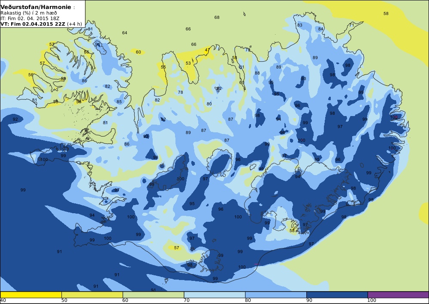Click the 'Veðurstofan/Harmonie' title text
Screen dimensions: 429x304
[x=36, y=7]
